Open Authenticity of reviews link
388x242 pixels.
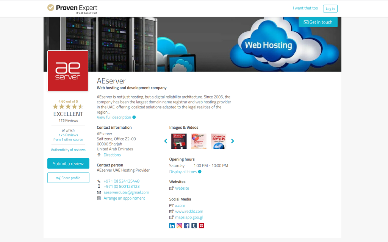click(x=68, y=150)
